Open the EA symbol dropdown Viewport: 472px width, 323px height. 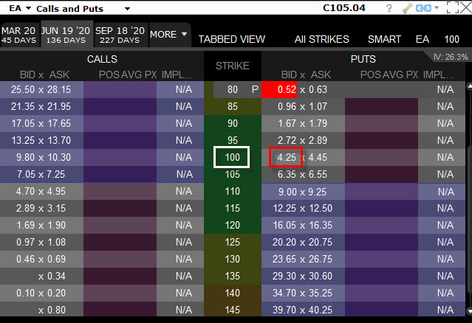tap(18, 9)
